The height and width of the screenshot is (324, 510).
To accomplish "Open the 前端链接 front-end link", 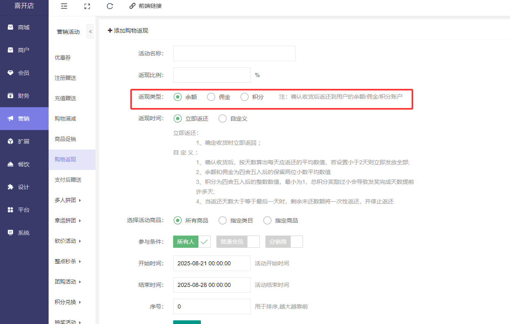I will pos(150,6).
